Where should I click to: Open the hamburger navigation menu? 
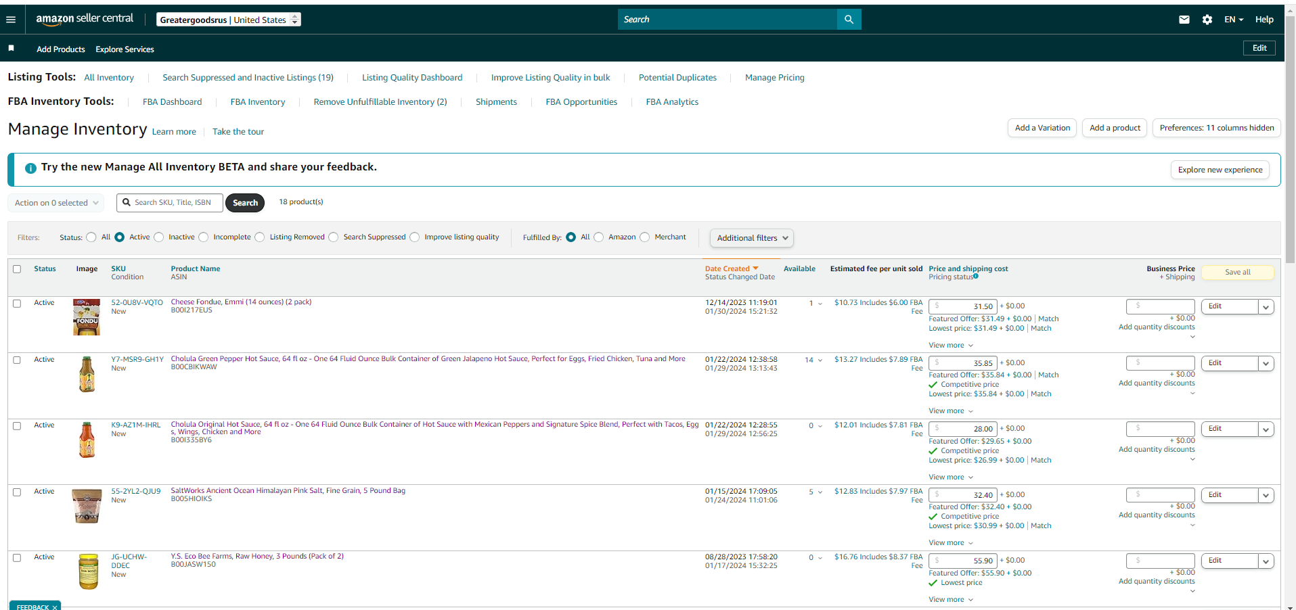[x=11, y=20]
